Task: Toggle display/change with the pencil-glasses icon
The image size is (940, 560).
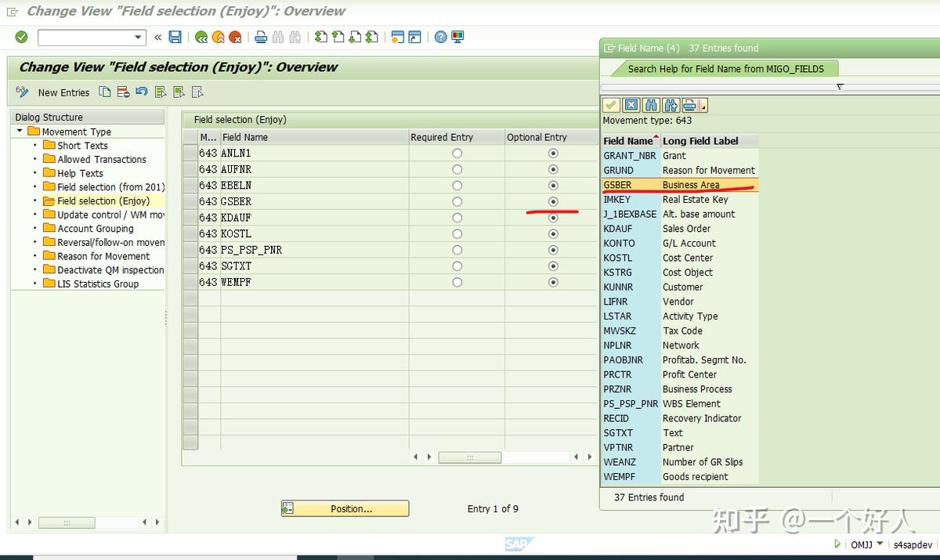Action: coord(21,92)
